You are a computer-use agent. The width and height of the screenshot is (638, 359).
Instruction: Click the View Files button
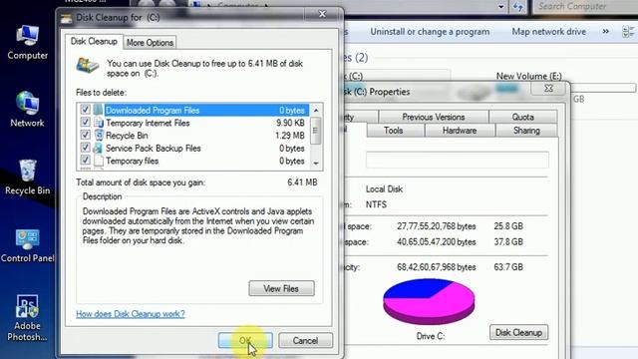(281, 288)
